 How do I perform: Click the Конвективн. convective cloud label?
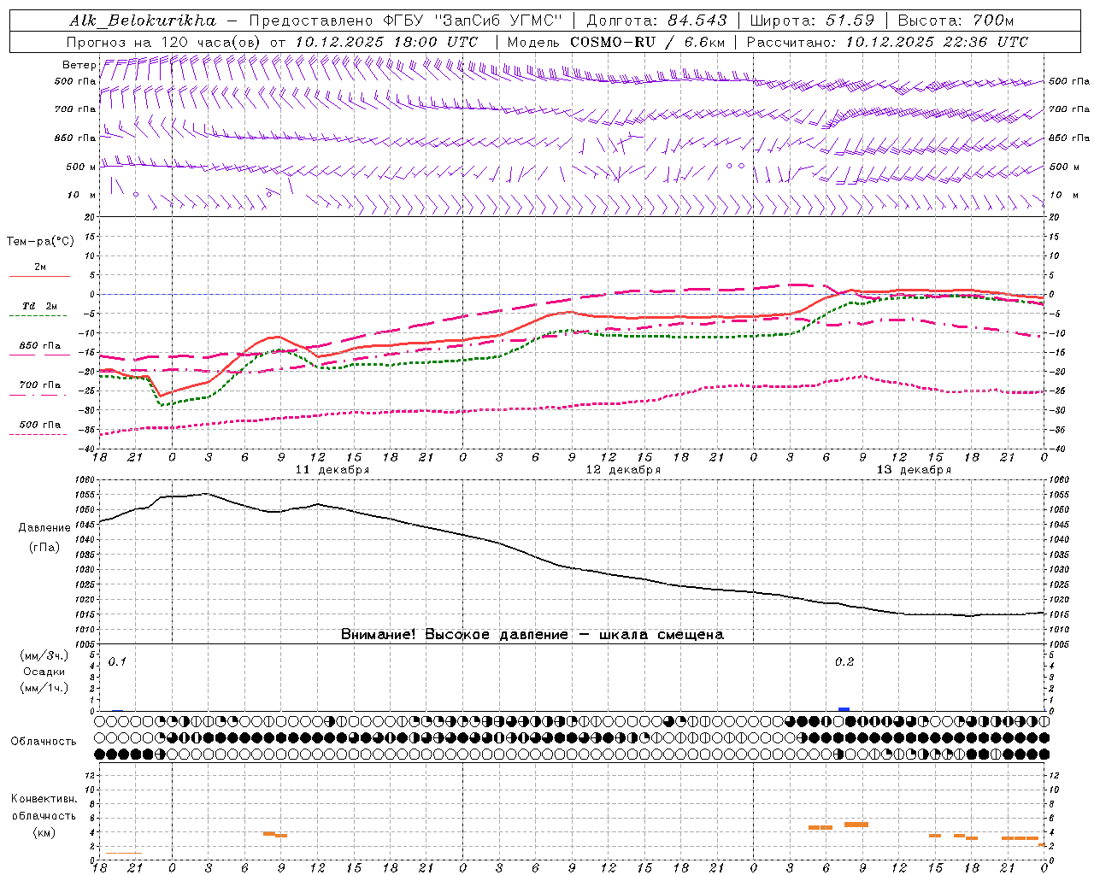pyautogui.click(x=44, y=799)
